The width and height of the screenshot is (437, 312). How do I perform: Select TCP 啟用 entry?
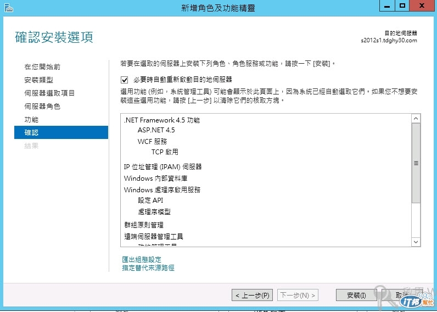165,152
